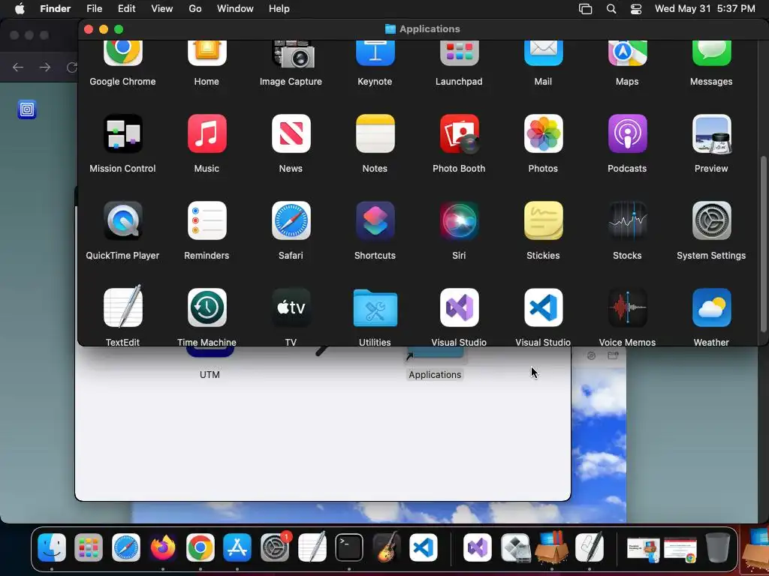Open the Music app icon
The height and width of the screenshot is (576, 769).
point(207,133)
